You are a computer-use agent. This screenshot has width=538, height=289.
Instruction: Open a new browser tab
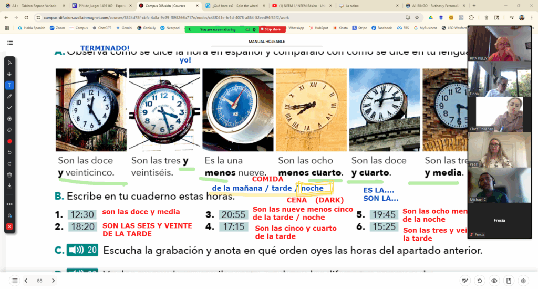pos(474,6)
